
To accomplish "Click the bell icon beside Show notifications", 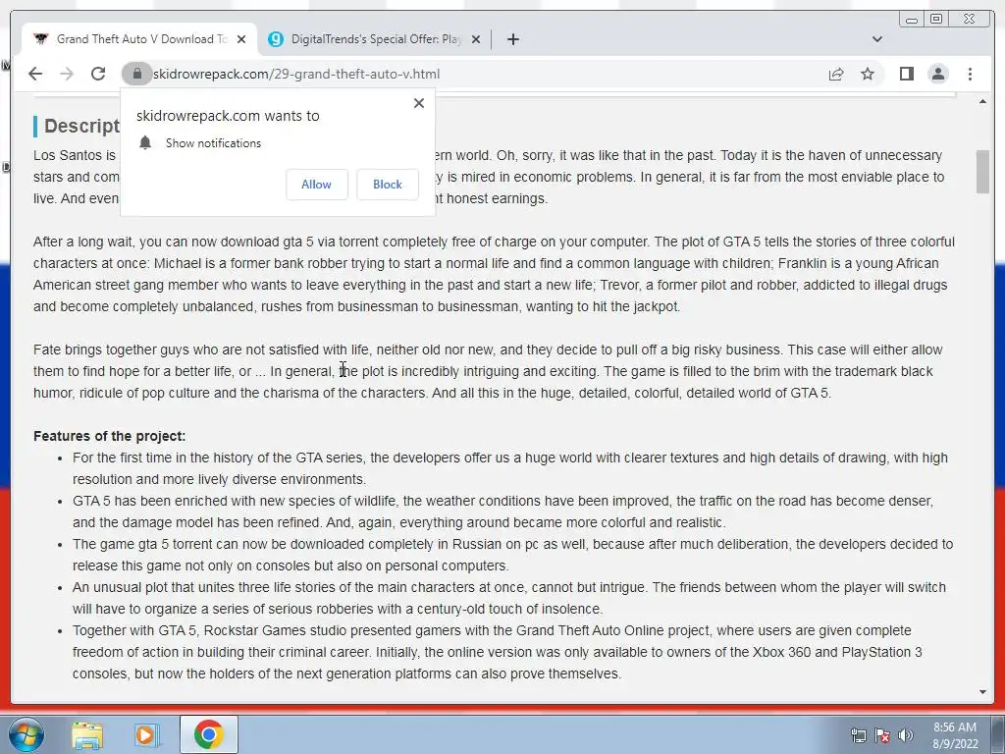I will tap(145, 142).
